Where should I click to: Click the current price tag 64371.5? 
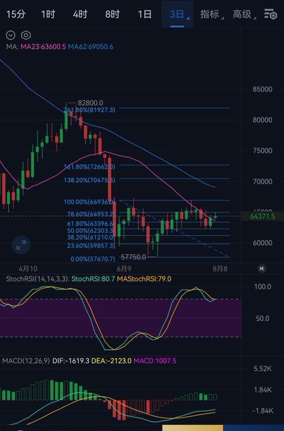tap(262, 216)
